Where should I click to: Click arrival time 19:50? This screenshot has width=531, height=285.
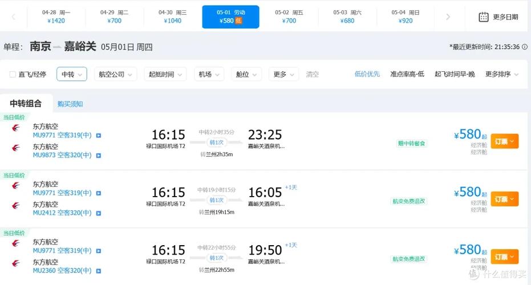point(265,250)
